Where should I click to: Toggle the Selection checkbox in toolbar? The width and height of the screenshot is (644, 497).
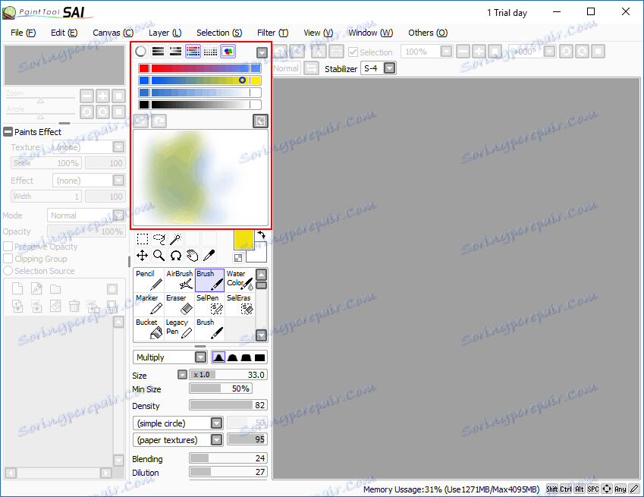(353, 52)
